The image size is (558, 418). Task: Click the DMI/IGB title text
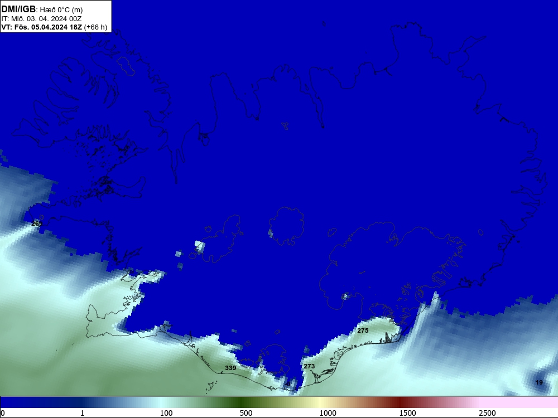(x=18, y=9)
